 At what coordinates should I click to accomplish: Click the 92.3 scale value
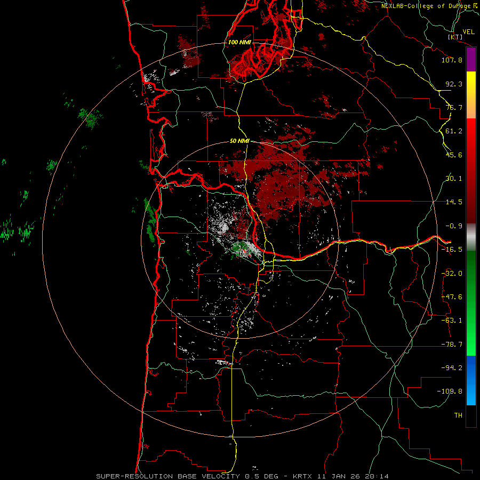(454, 84)
